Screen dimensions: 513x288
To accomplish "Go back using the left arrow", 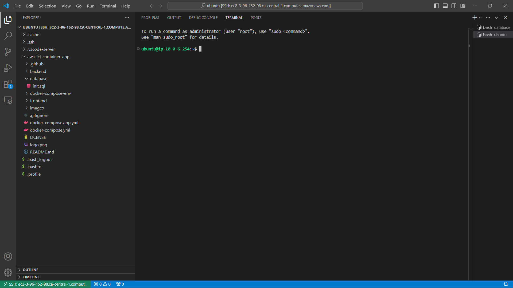I will tap(152, 6).
